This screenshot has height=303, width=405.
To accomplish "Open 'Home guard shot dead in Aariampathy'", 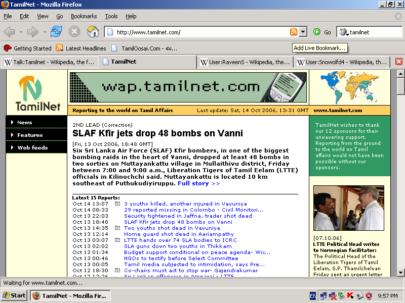I will 179,234.
